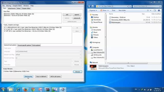
Task: Click the horizontal scrollbar in Explorer file list
Action: click(128, 63)
